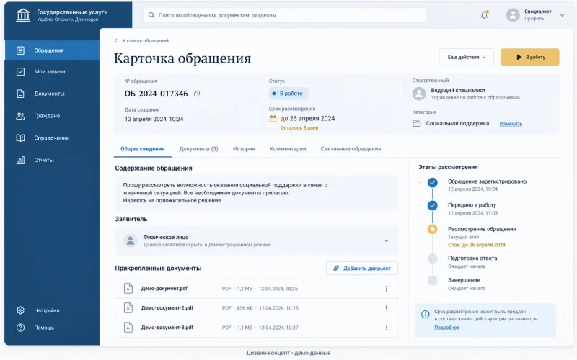Viewport: 577px width, 360px height.
Task: Open the Справочники section
Action: pyautogui.click(x=52, y=138)
